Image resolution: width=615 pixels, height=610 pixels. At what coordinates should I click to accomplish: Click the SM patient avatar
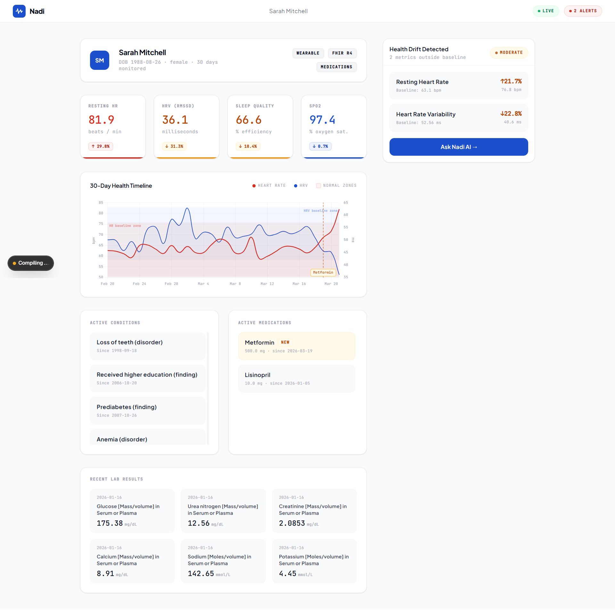pos(100,60)
